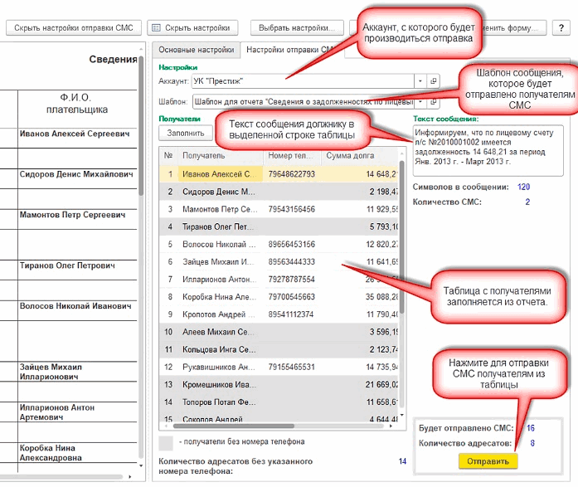Click right arrow of report pane horizontal scrollbar

[x=129, y=477]
